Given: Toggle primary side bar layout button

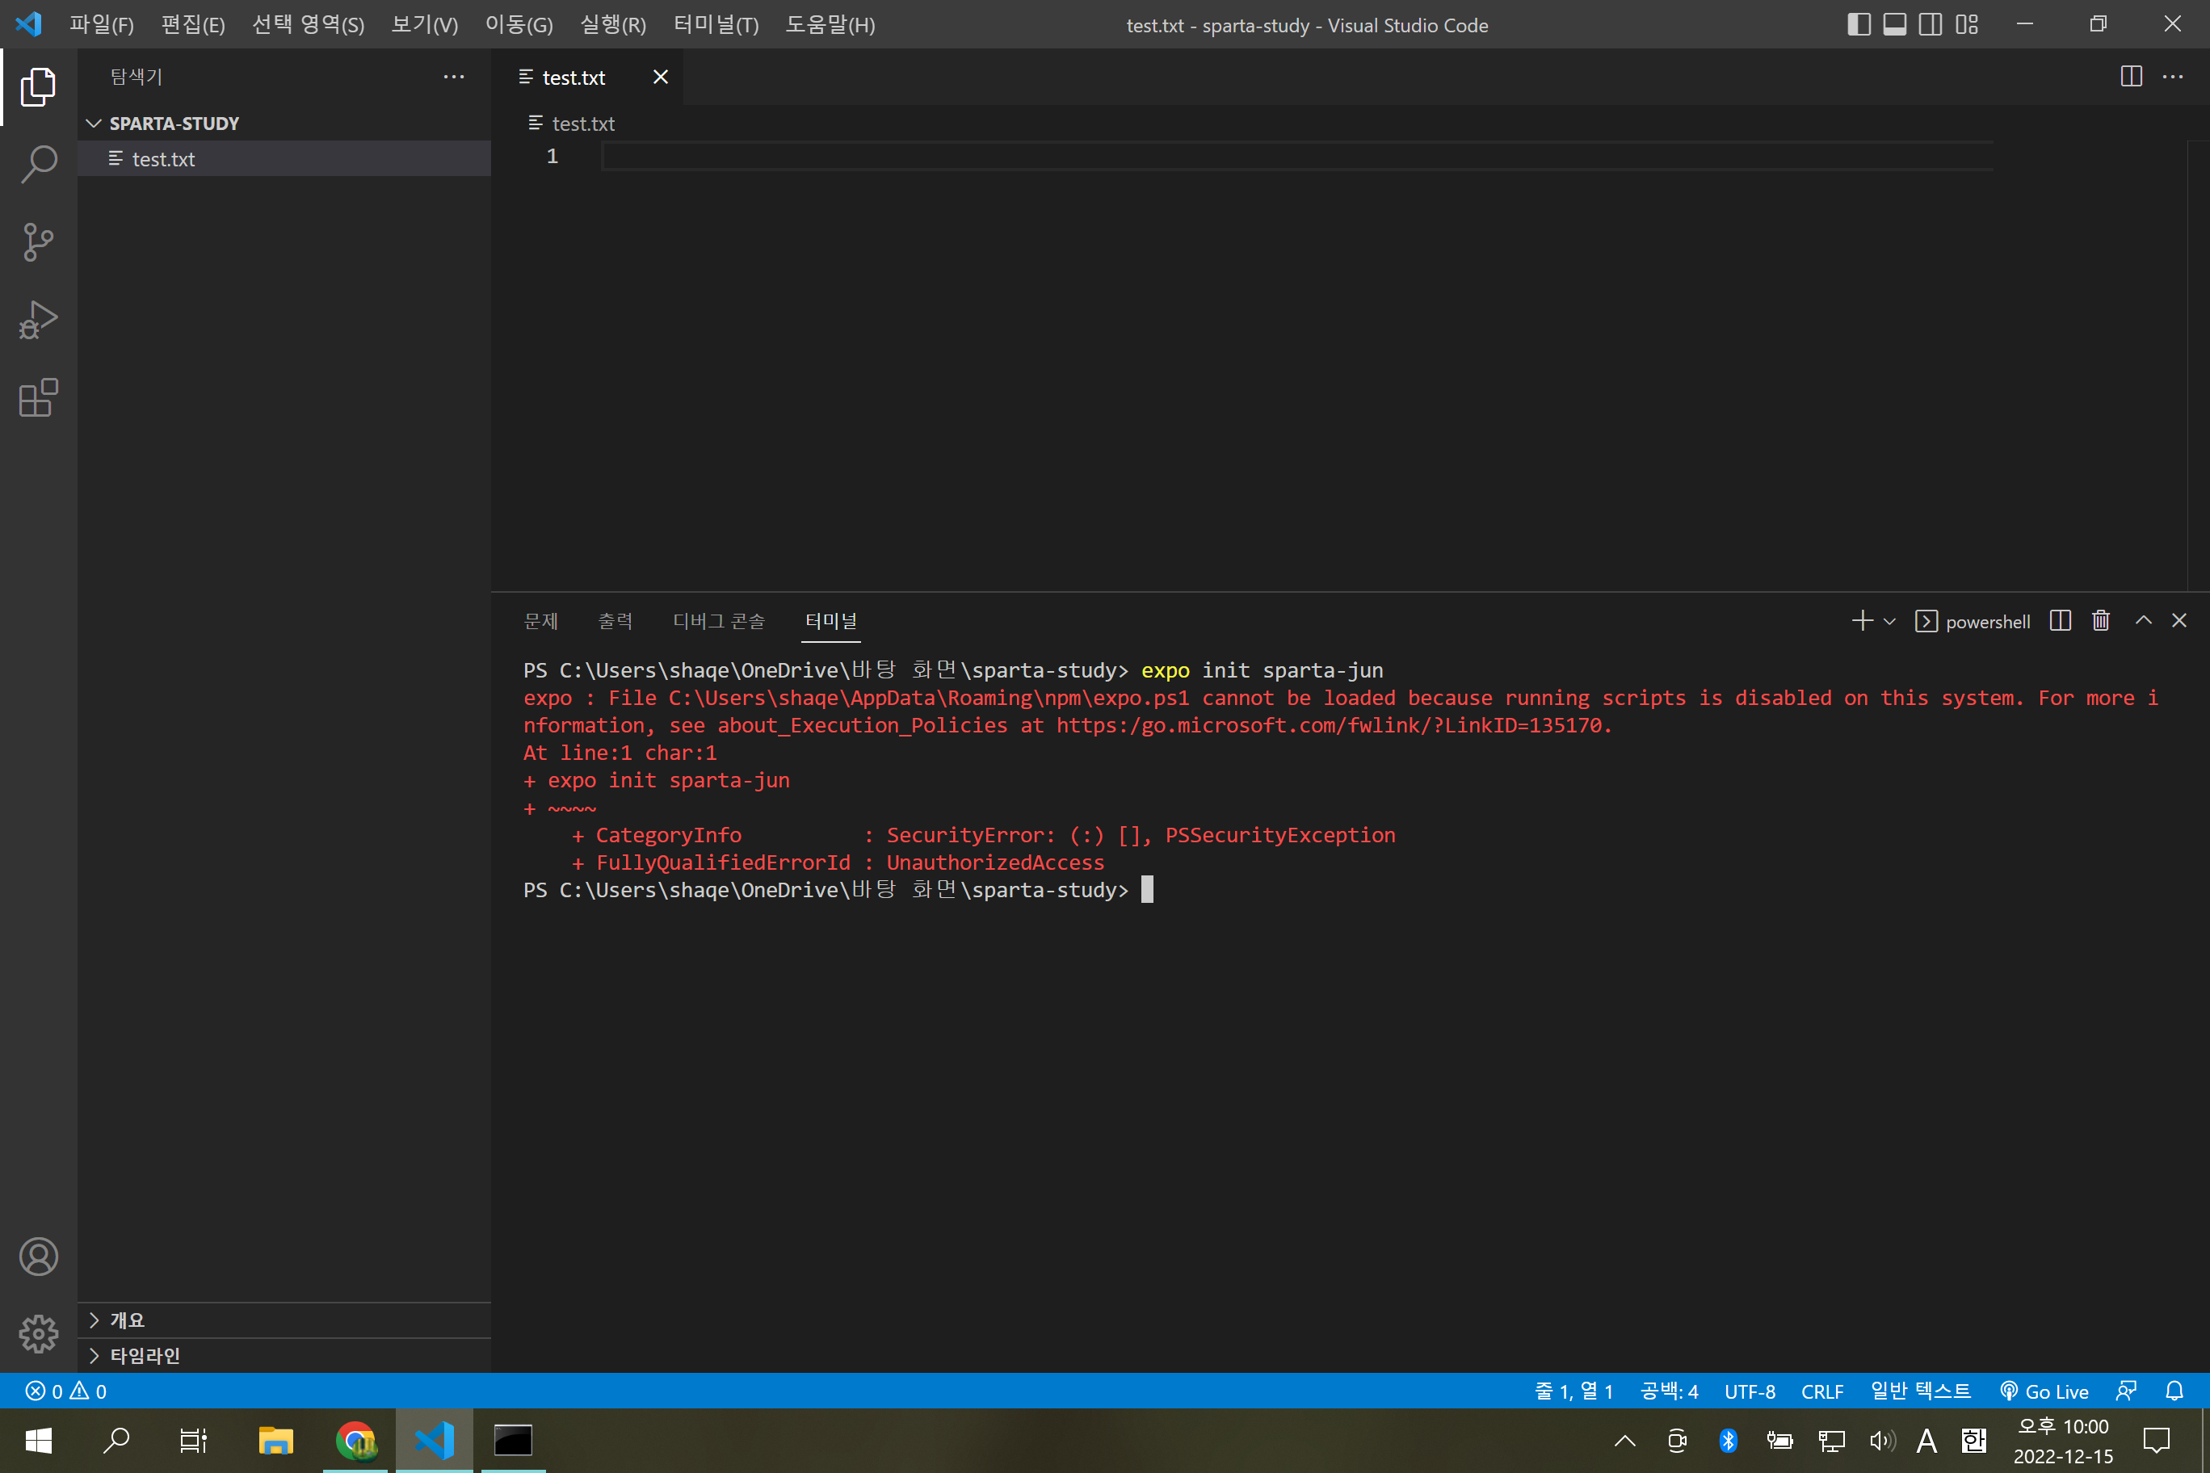Looking at the screenshot, I should (x=1859, y=24).
